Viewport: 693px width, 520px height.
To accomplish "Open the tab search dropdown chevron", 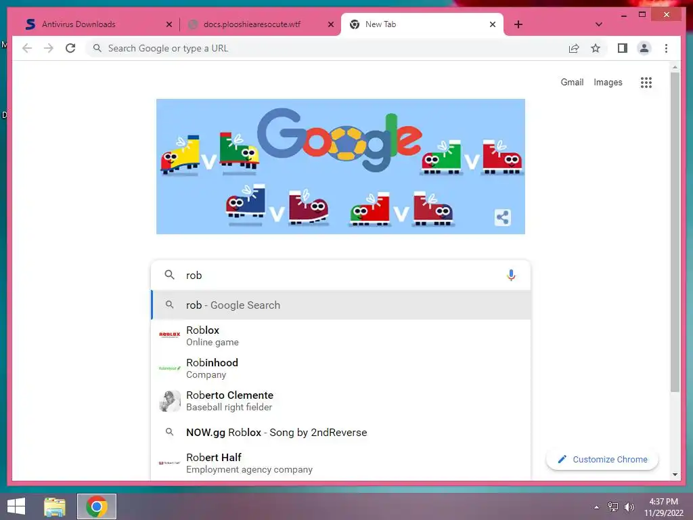I will (598, 24).
